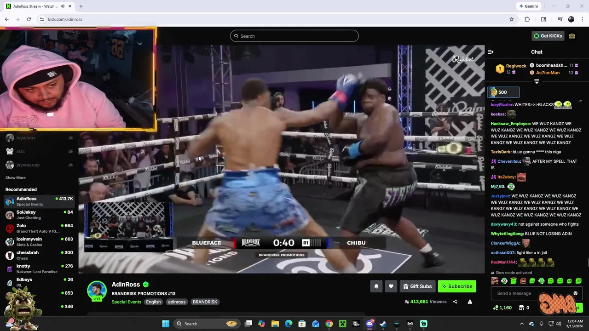Share the stream via share icon
589x331 pixels.
tap(455, 302)
